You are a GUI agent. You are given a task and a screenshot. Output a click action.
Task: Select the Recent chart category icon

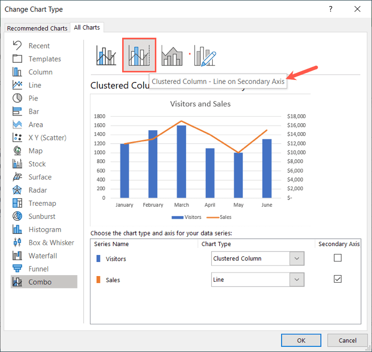tap(17, 45)
